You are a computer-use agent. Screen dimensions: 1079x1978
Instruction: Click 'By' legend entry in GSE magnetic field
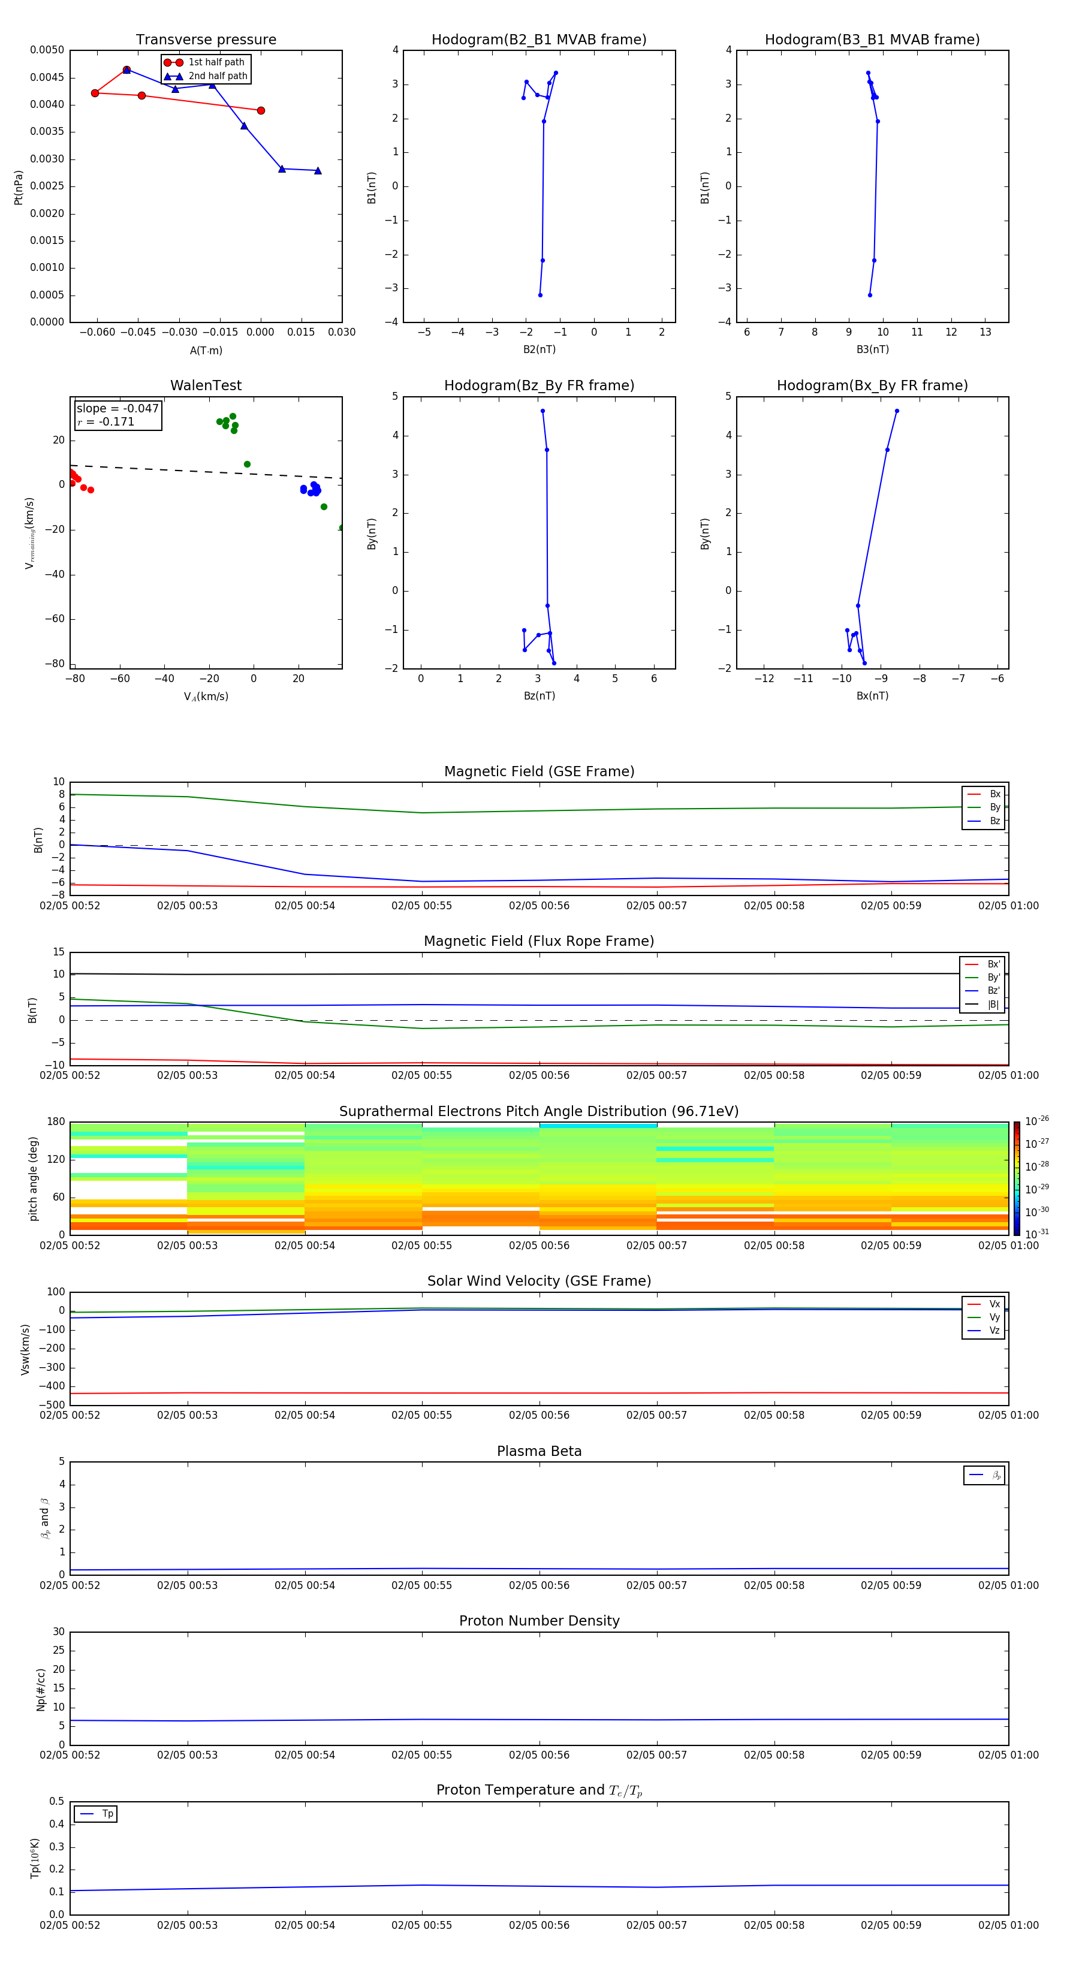point(984,807)
